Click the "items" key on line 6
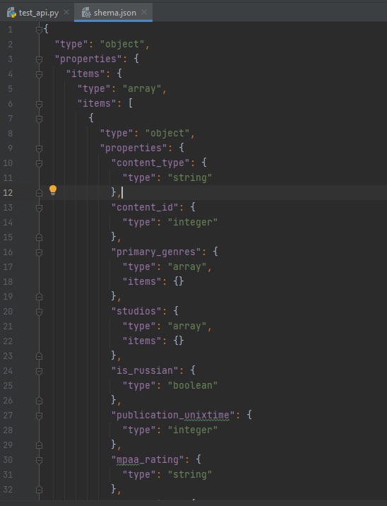Image resolution: width=387 pixels, height=506 pixels. point(97,104)
